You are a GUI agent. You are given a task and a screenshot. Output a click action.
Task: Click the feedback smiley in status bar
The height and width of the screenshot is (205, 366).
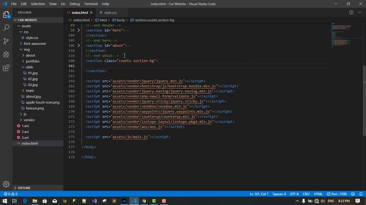coord(353,194)
